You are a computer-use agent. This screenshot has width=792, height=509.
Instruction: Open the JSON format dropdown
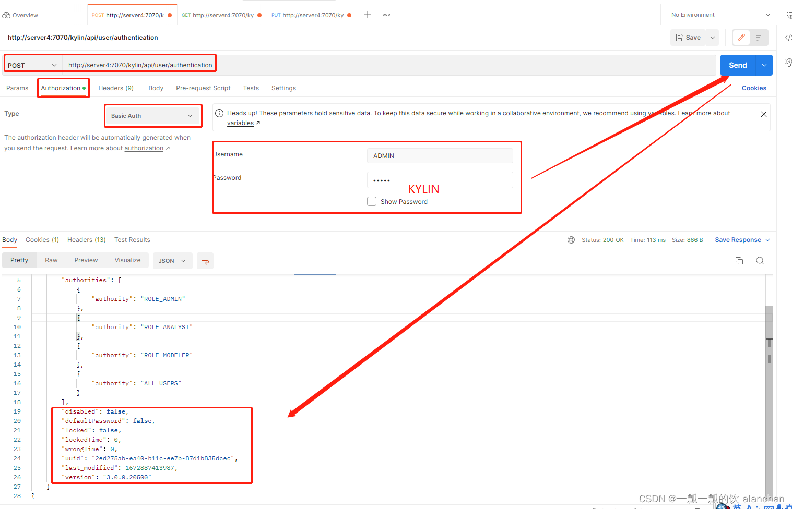pos(172,261)
